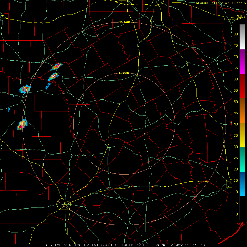Screen dimensions: 247x247
Task: Click the 30 value on the color scale
Action: pyautogui.click(x=236, y=147)
